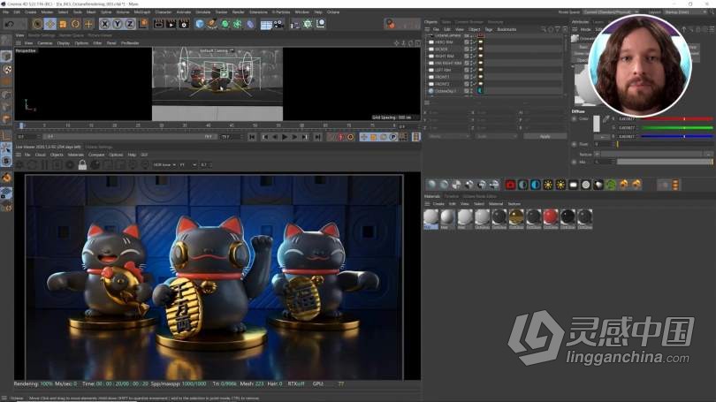
Task: Click Apply button in coordinates panel
Action: point(545,136)
